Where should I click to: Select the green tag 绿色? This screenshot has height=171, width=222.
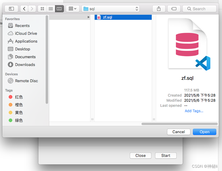19,120
